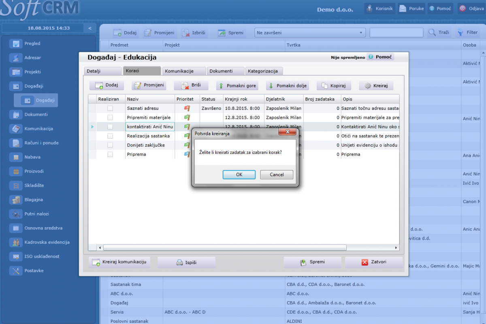Click Dodaj in the Koraci toolbar
Image resolution: width=486 pixels, height=324 pixels.
(107, 85)
